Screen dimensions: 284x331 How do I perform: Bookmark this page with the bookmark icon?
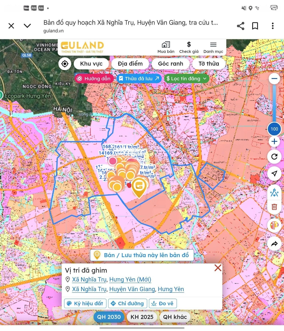(x=255, y=26)
